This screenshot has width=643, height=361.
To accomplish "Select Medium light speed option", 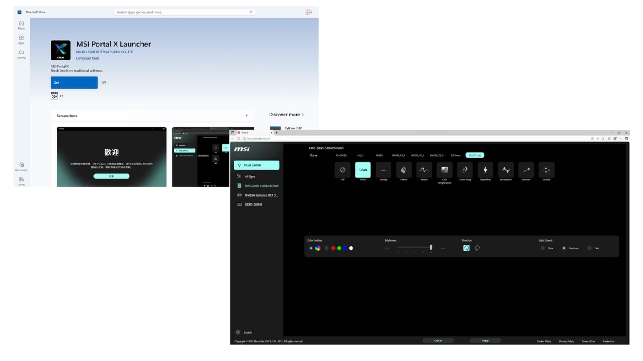I will coord(564,248).
